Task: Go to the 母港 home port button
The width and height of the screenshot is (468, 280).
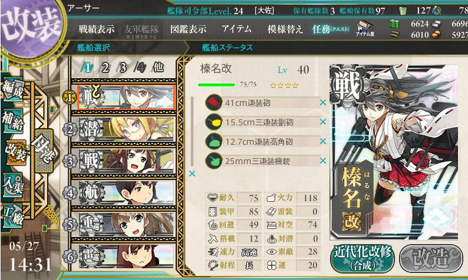Action: pyautogui.click(x=44, y=151)
